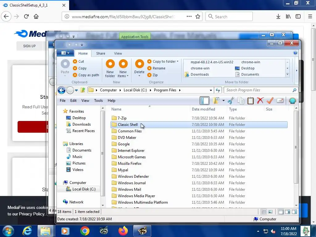
Task: Click the Up one level folder icon
Action: click(83, 90)
